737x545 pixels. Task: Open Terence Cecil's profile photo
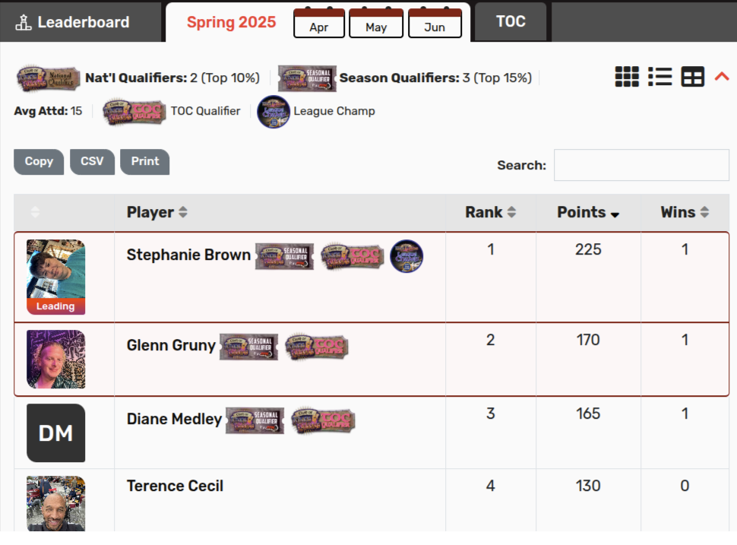click(x=55, y=502)
